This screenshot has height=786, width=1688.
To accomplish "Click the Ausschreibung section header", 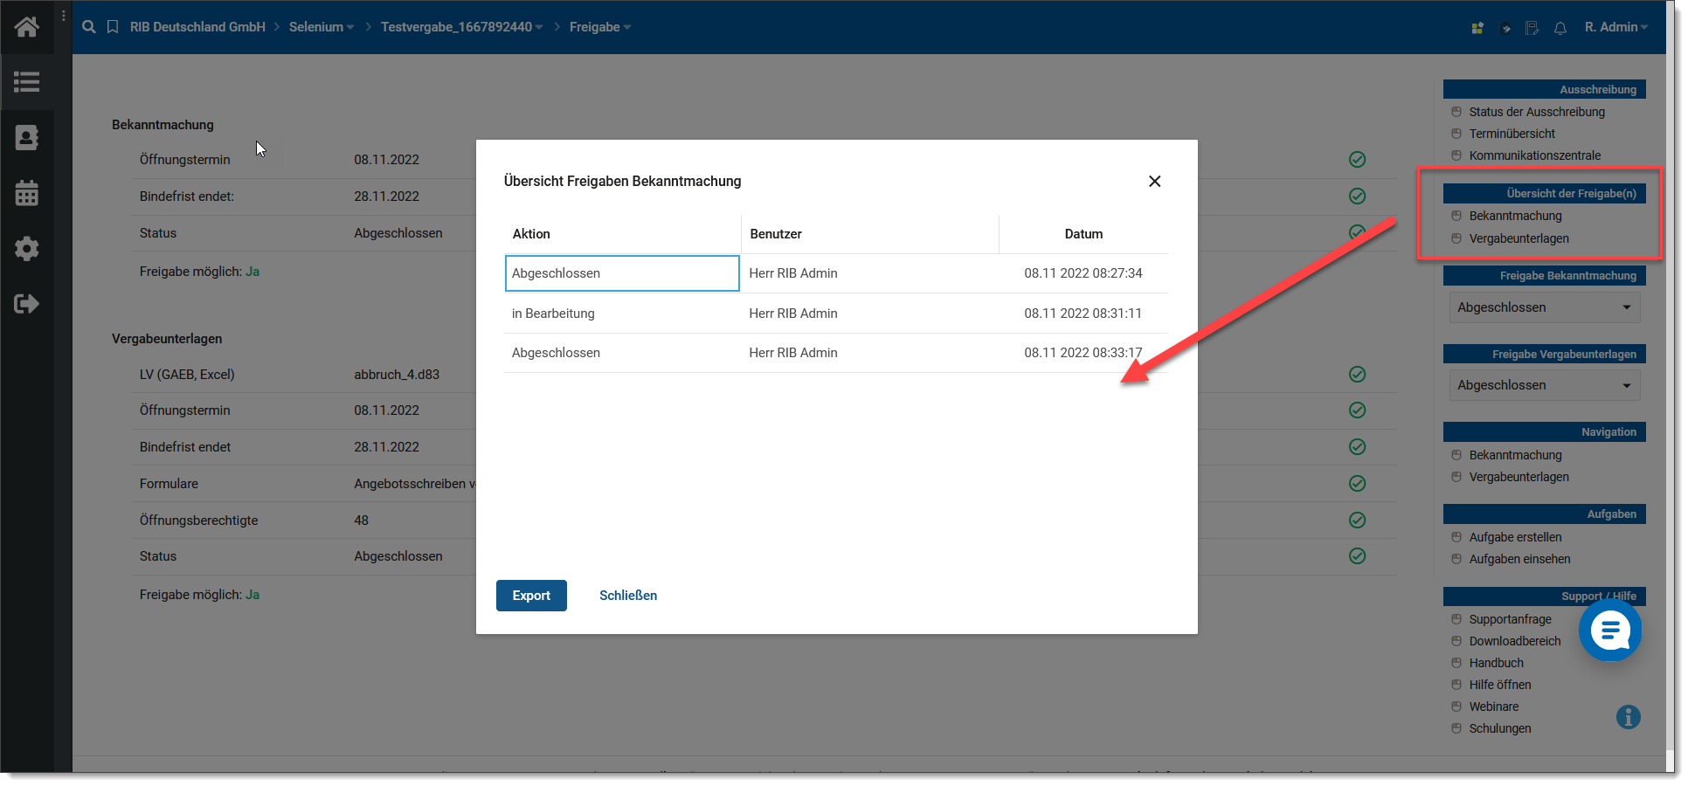I will tap(1544, 89).
